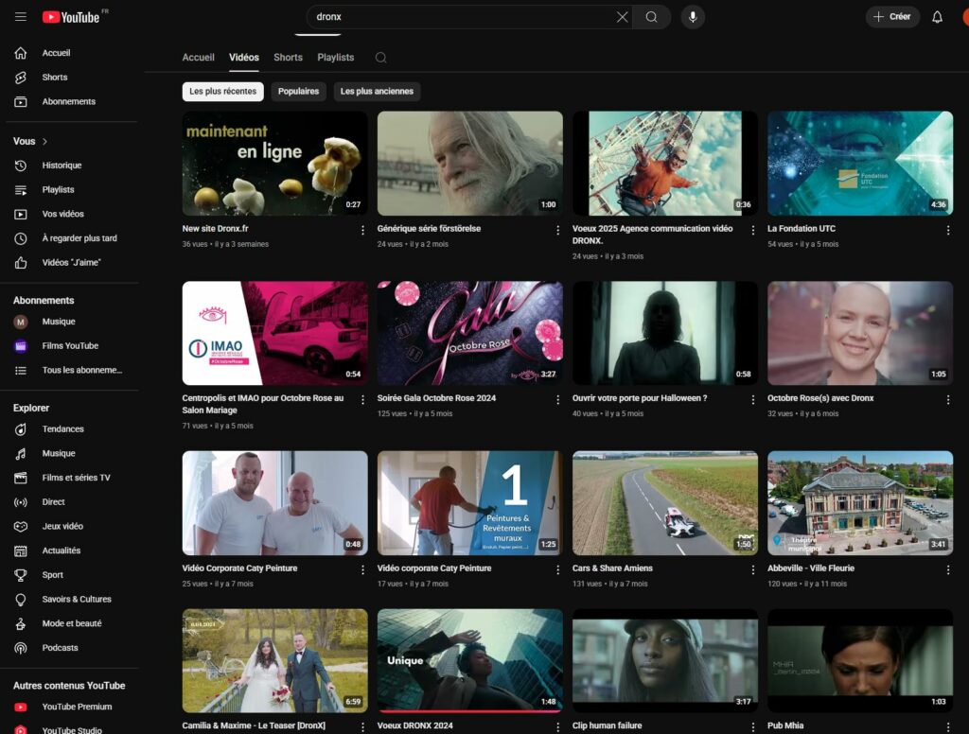Viewport: 969px width, 734px height.
Task: Activate voice search microphone
Action: pos(693,17)
